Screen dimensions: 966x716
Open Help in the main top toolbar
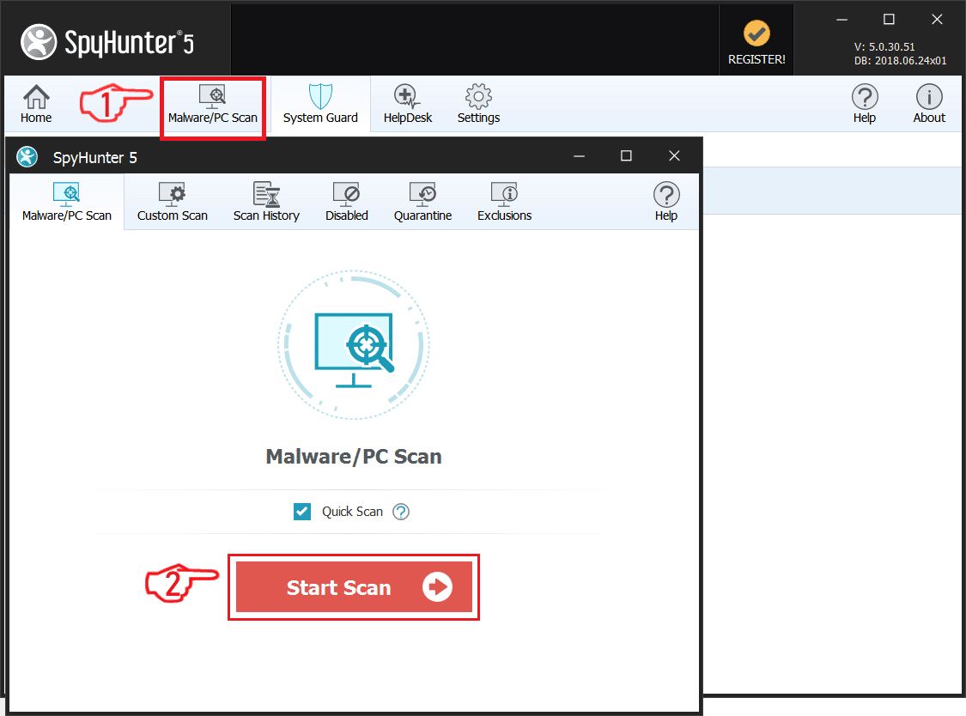click(865, 104)
